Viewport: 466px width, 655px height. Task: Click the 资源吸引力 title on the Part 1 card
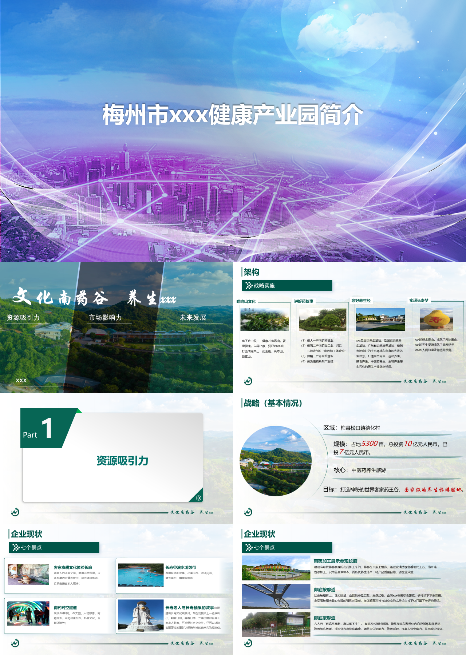tap(122, 461)
